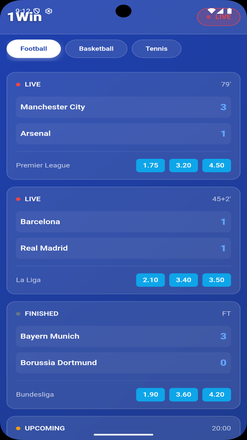This screenshot has height=440, width=247.
Task: Toggle the red LIVE filter button
Action: (219, 17)
